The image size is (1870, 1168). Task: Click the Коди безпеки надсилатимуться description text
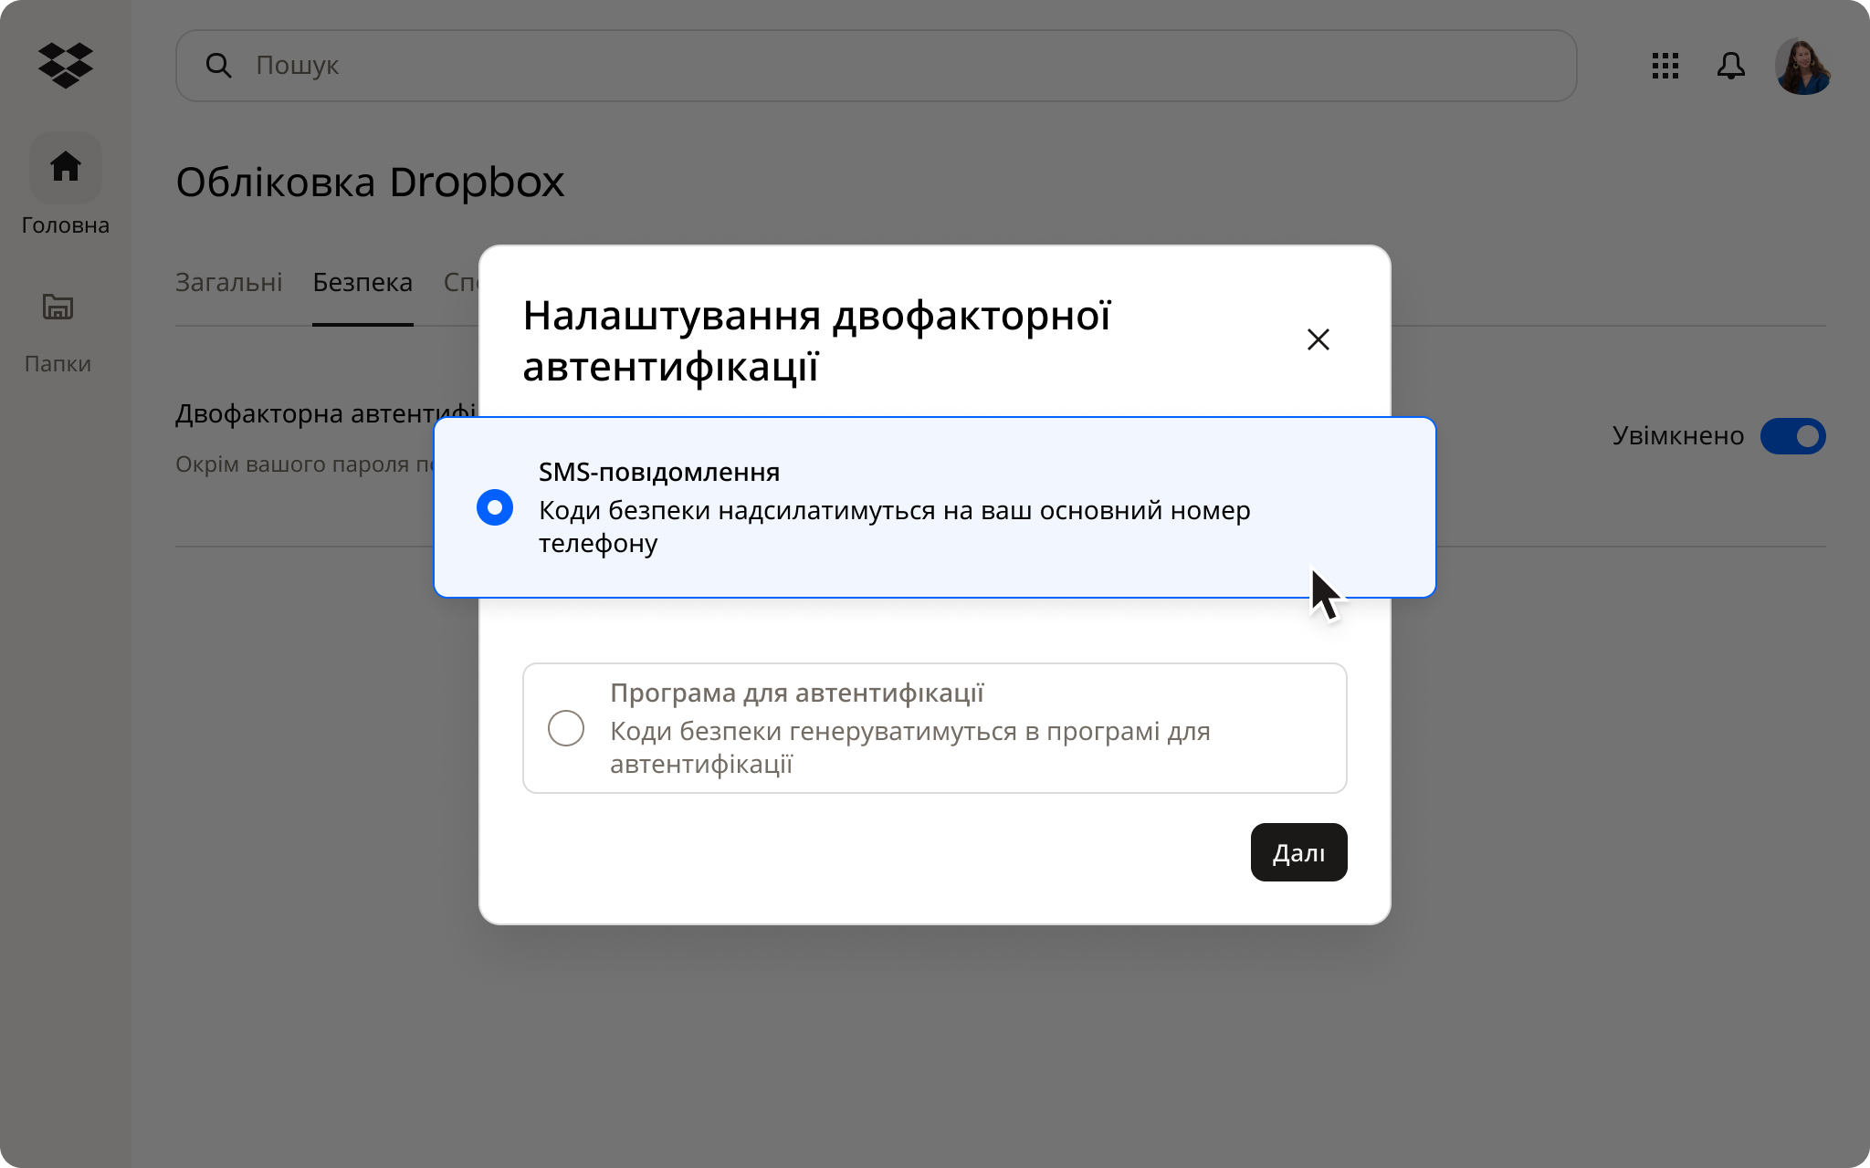895,527
